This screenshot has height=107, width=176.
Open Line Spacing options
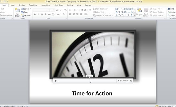[90, 10]
